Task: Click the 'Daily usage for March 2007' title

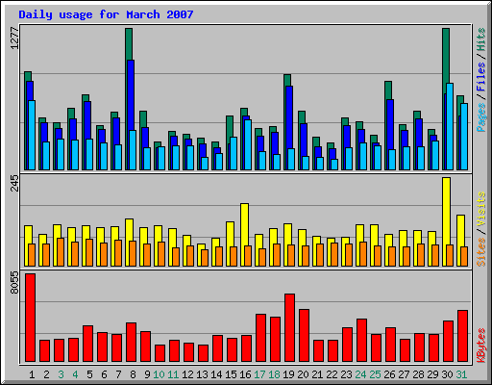Action: click(106, 14)
